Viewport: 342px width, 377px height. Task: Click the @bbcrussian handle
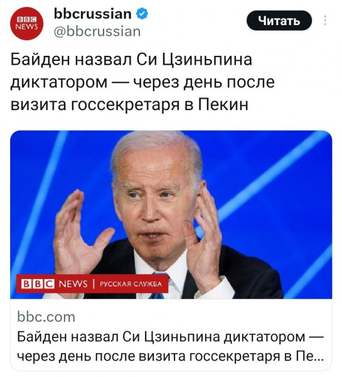coord(97,31)
